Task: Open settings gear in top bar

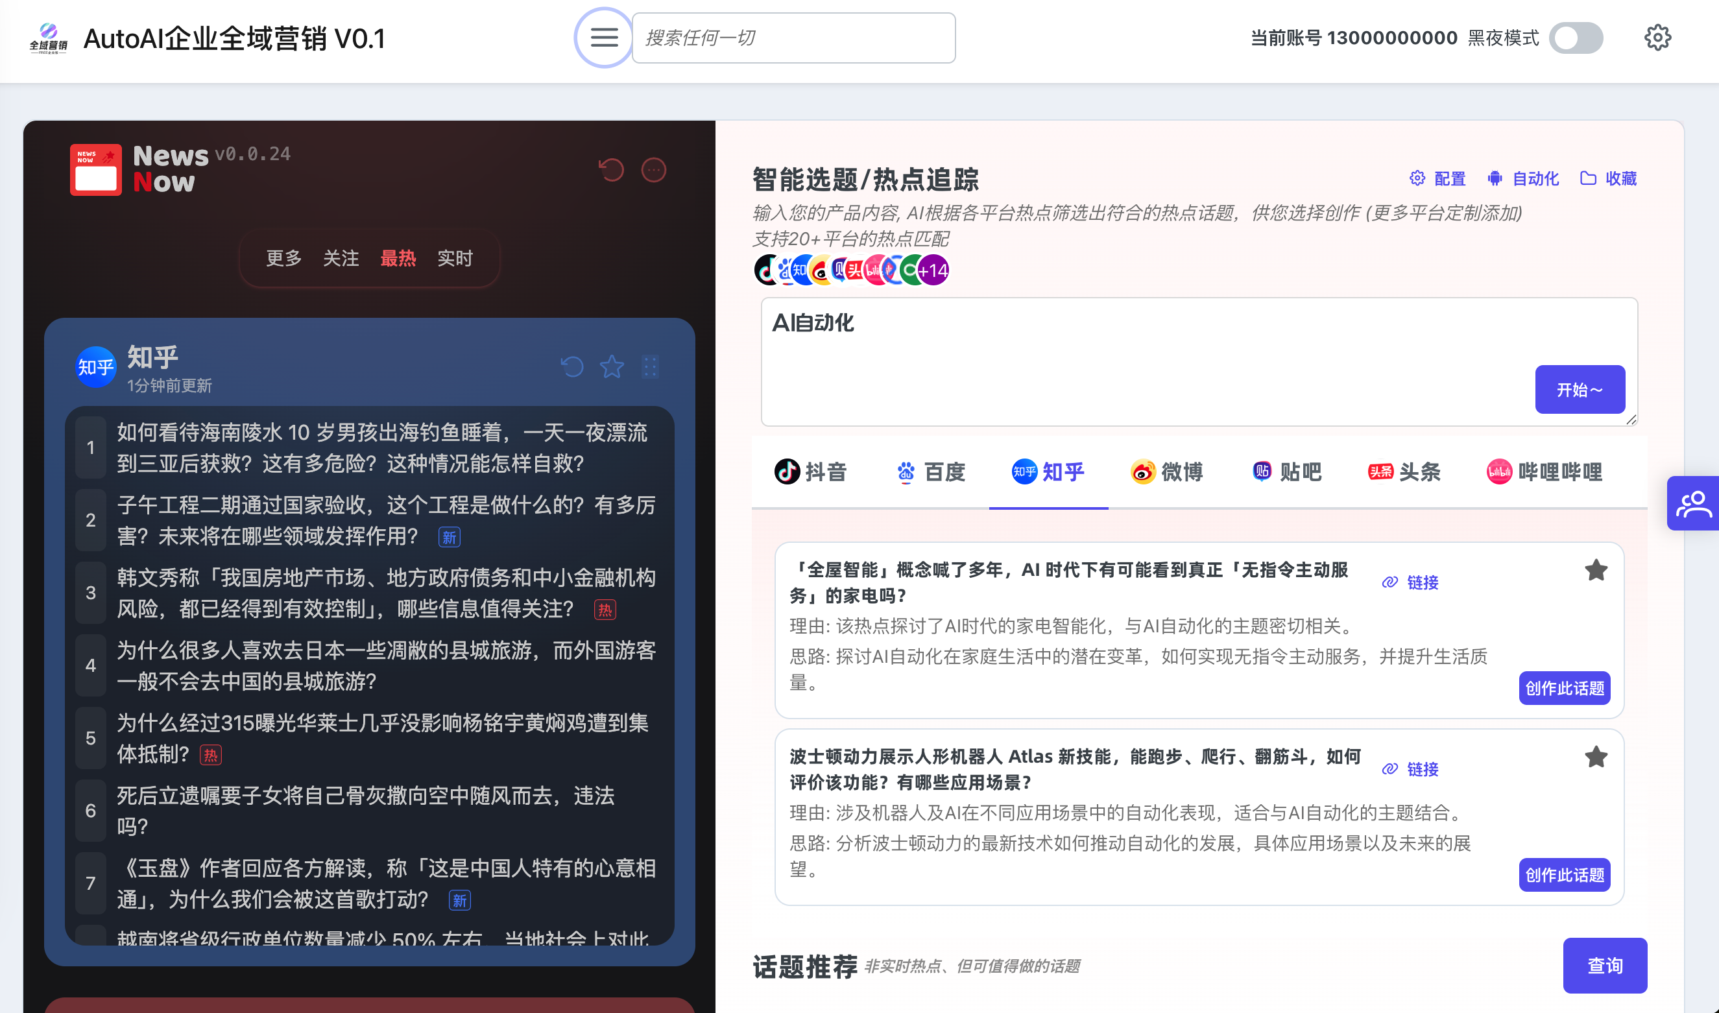Action: point(1657,38)
